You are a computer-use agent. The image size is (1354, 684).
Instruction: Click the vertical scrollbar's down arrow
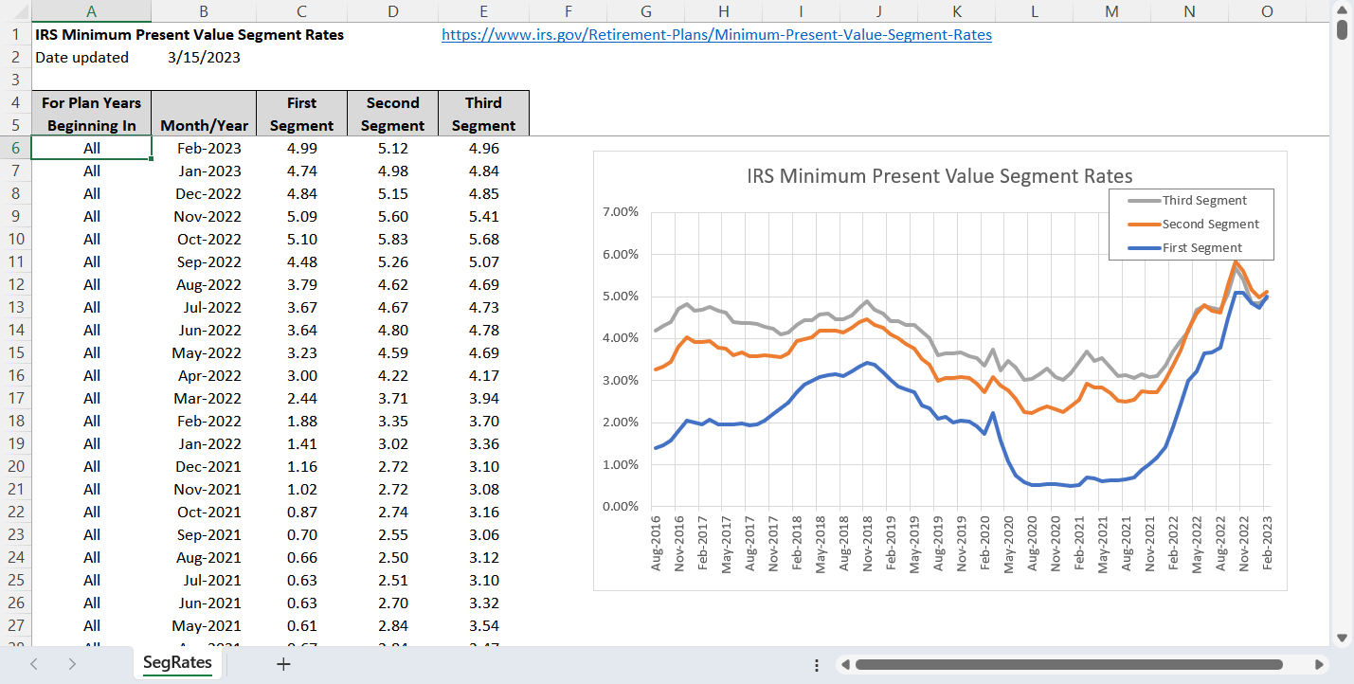(1342, 638)
